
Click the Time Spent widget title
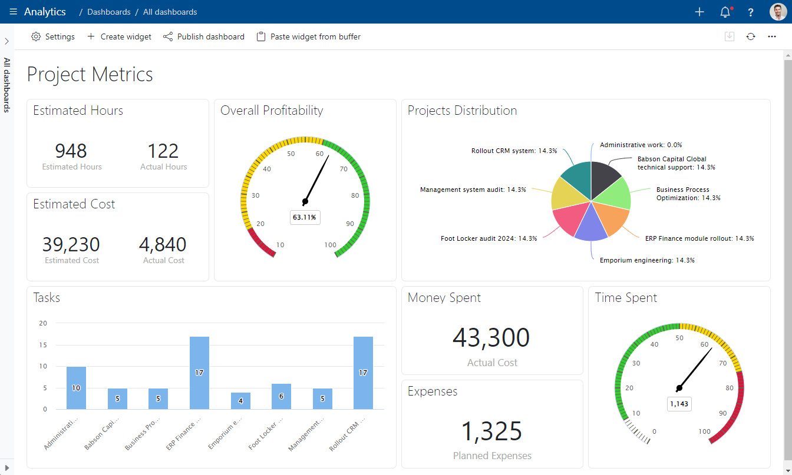(626, 298)
